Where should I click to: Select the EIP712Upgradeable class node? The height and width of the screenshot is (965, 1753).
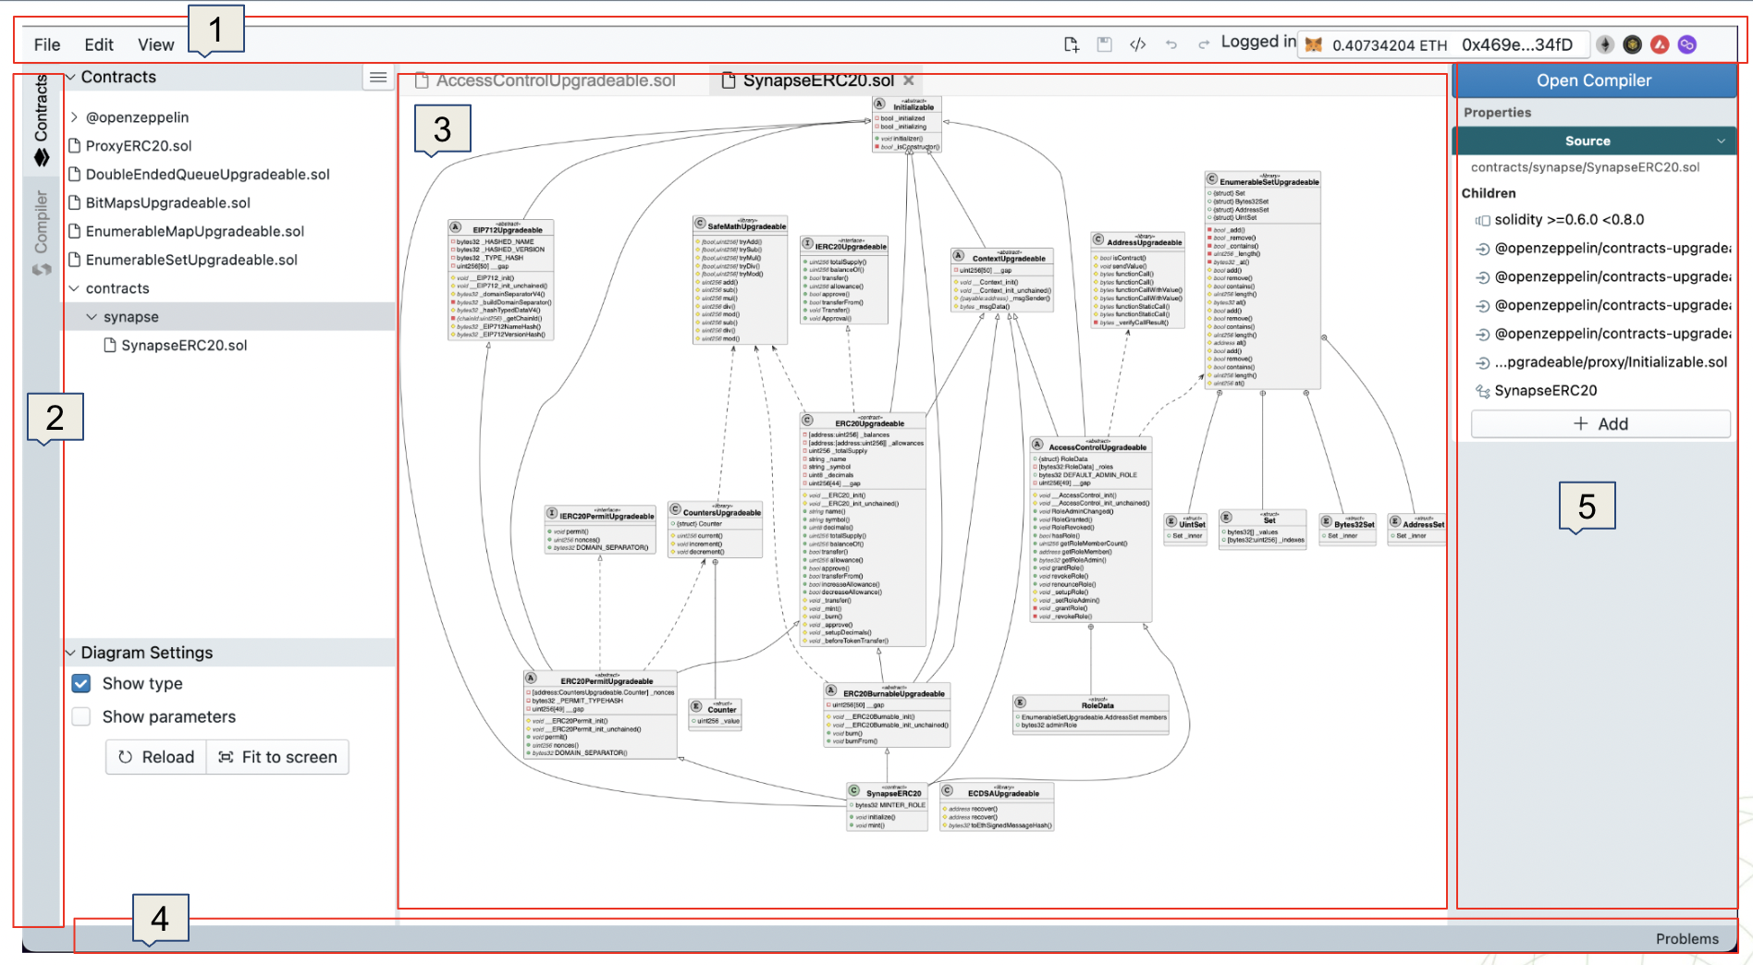(x=501, y=280)
